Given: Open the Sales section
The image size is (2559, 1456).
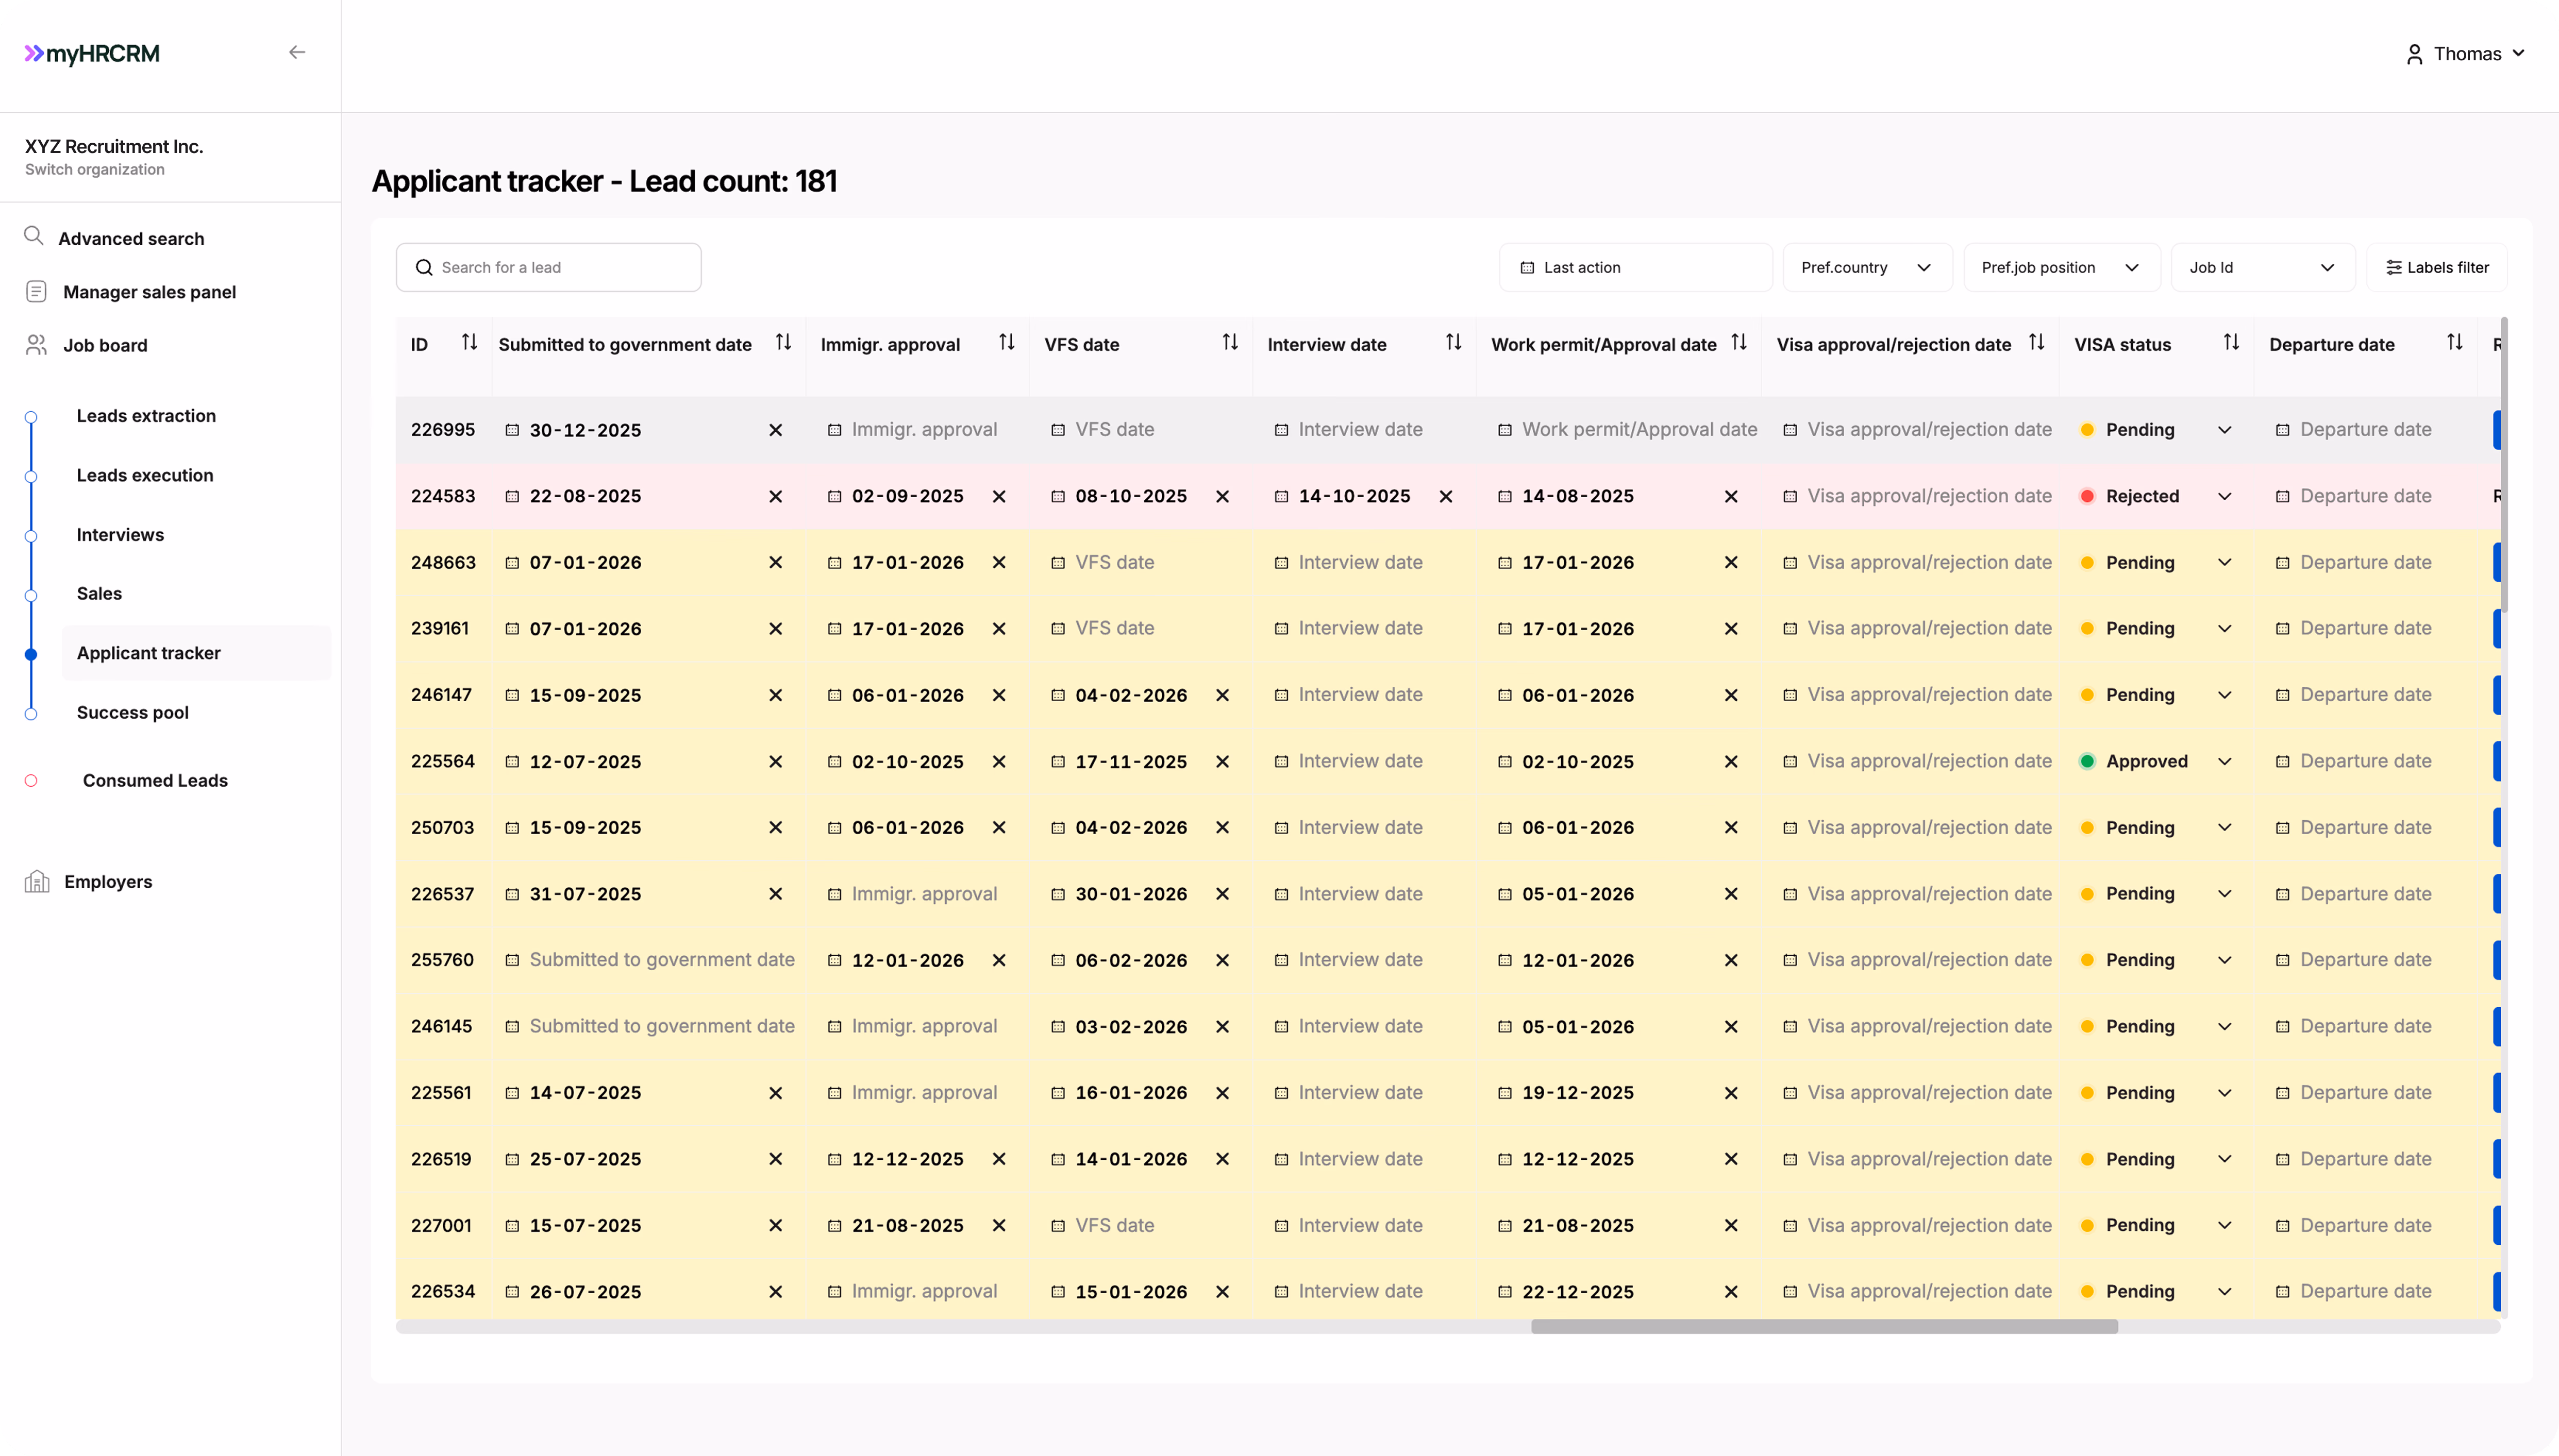Looking at the screenshot, I should [99, 594].
